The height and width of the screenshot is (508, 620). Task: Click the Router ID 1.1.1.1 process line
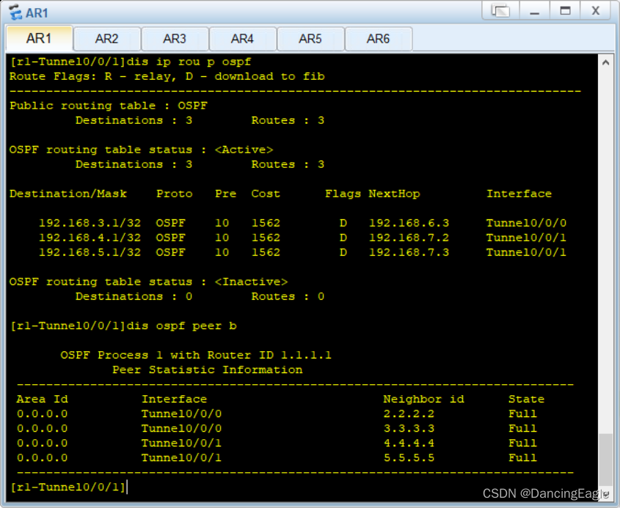tap(196, 355)
